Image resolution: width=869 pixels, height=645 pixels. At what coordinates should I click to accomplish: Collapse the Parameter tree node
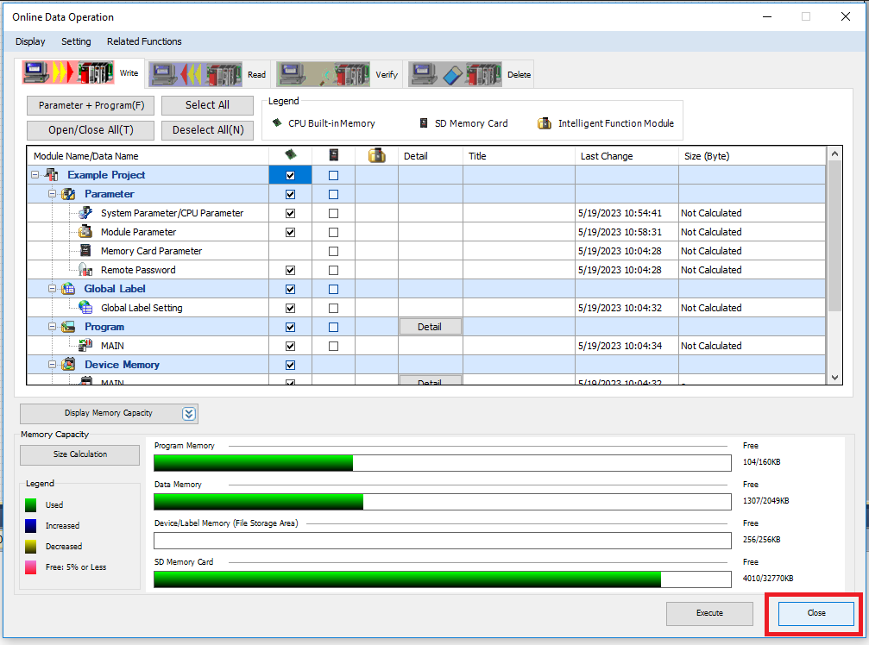[x=52, y=194]
